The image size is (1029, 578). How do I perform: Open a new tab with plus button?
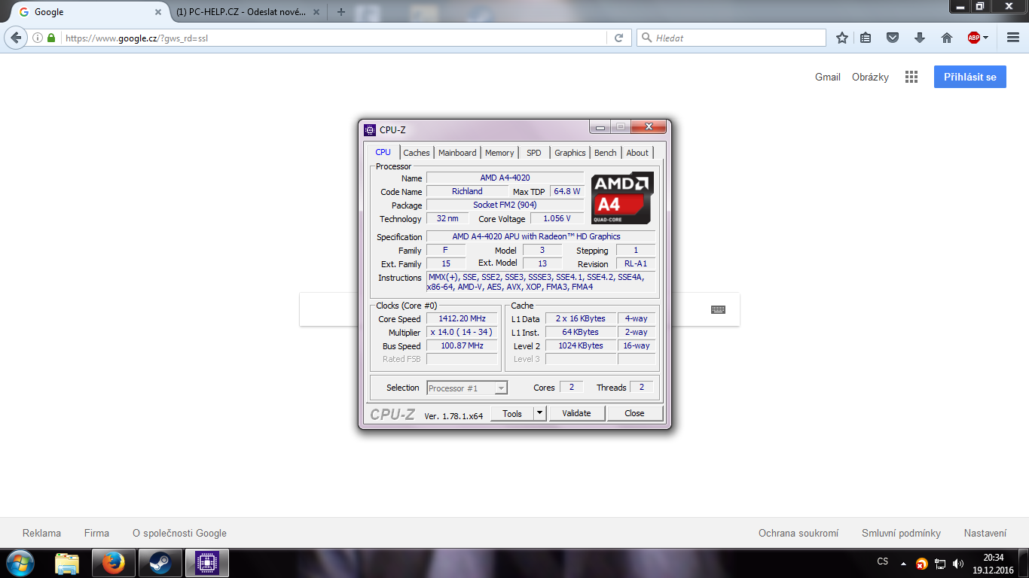341,12
